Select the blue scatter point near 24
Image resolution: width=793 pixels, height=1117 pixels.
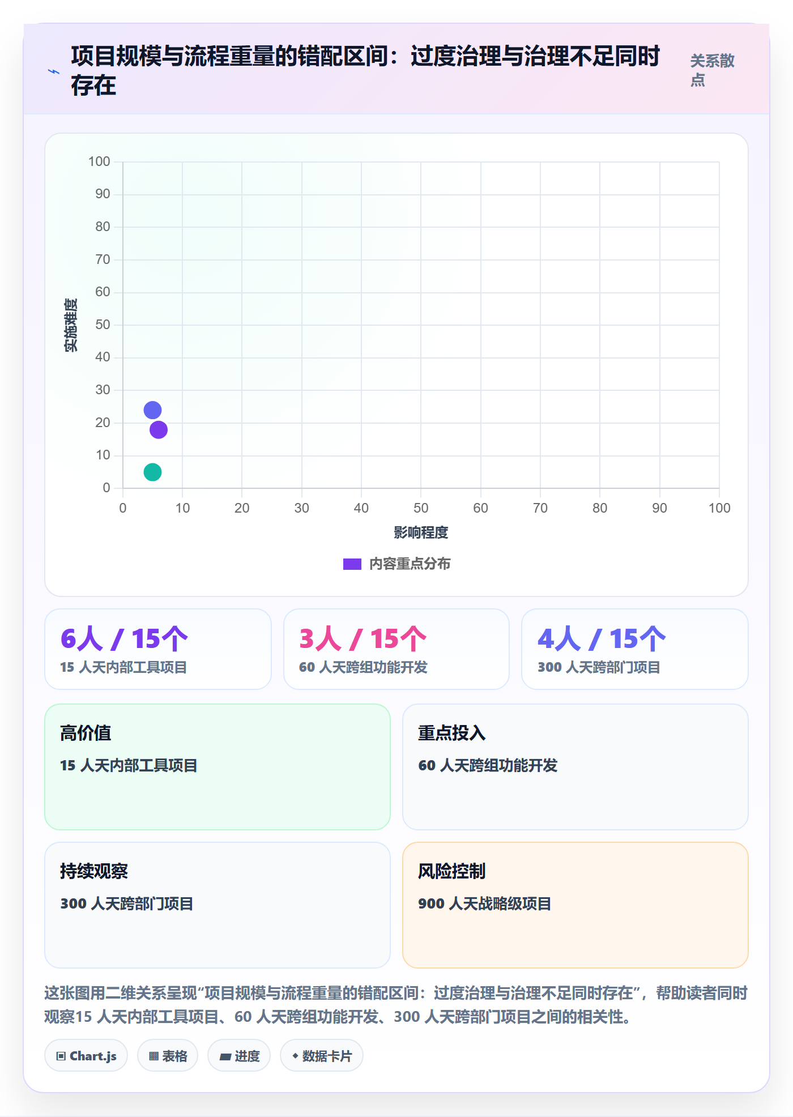tap(152, 410)
